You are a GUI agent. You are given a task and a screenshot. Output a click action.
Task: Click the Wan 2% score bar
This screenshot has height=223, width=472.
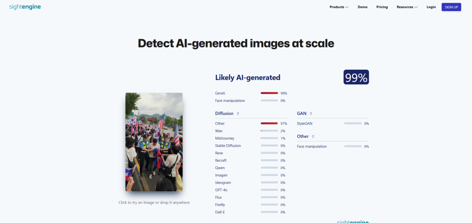coord(269,131)
